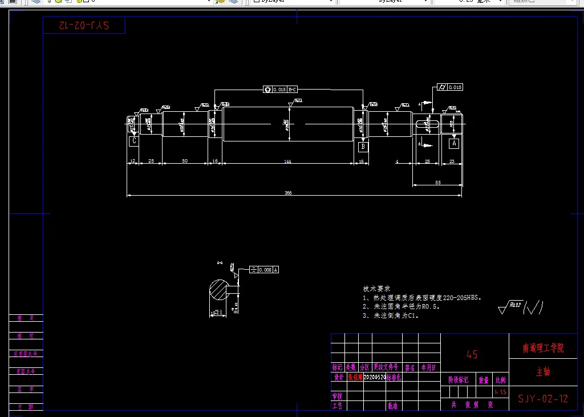
Task: Select the 0.015 tolerance frame above the keyway
Action: click(x=450, y=87)
